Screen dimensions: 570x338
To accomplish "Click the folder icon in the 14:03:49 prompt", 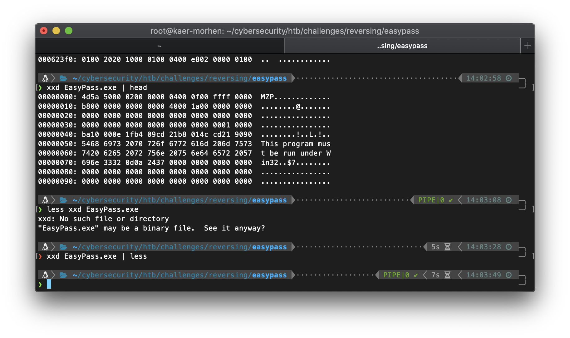I will (x=63, y=275).
